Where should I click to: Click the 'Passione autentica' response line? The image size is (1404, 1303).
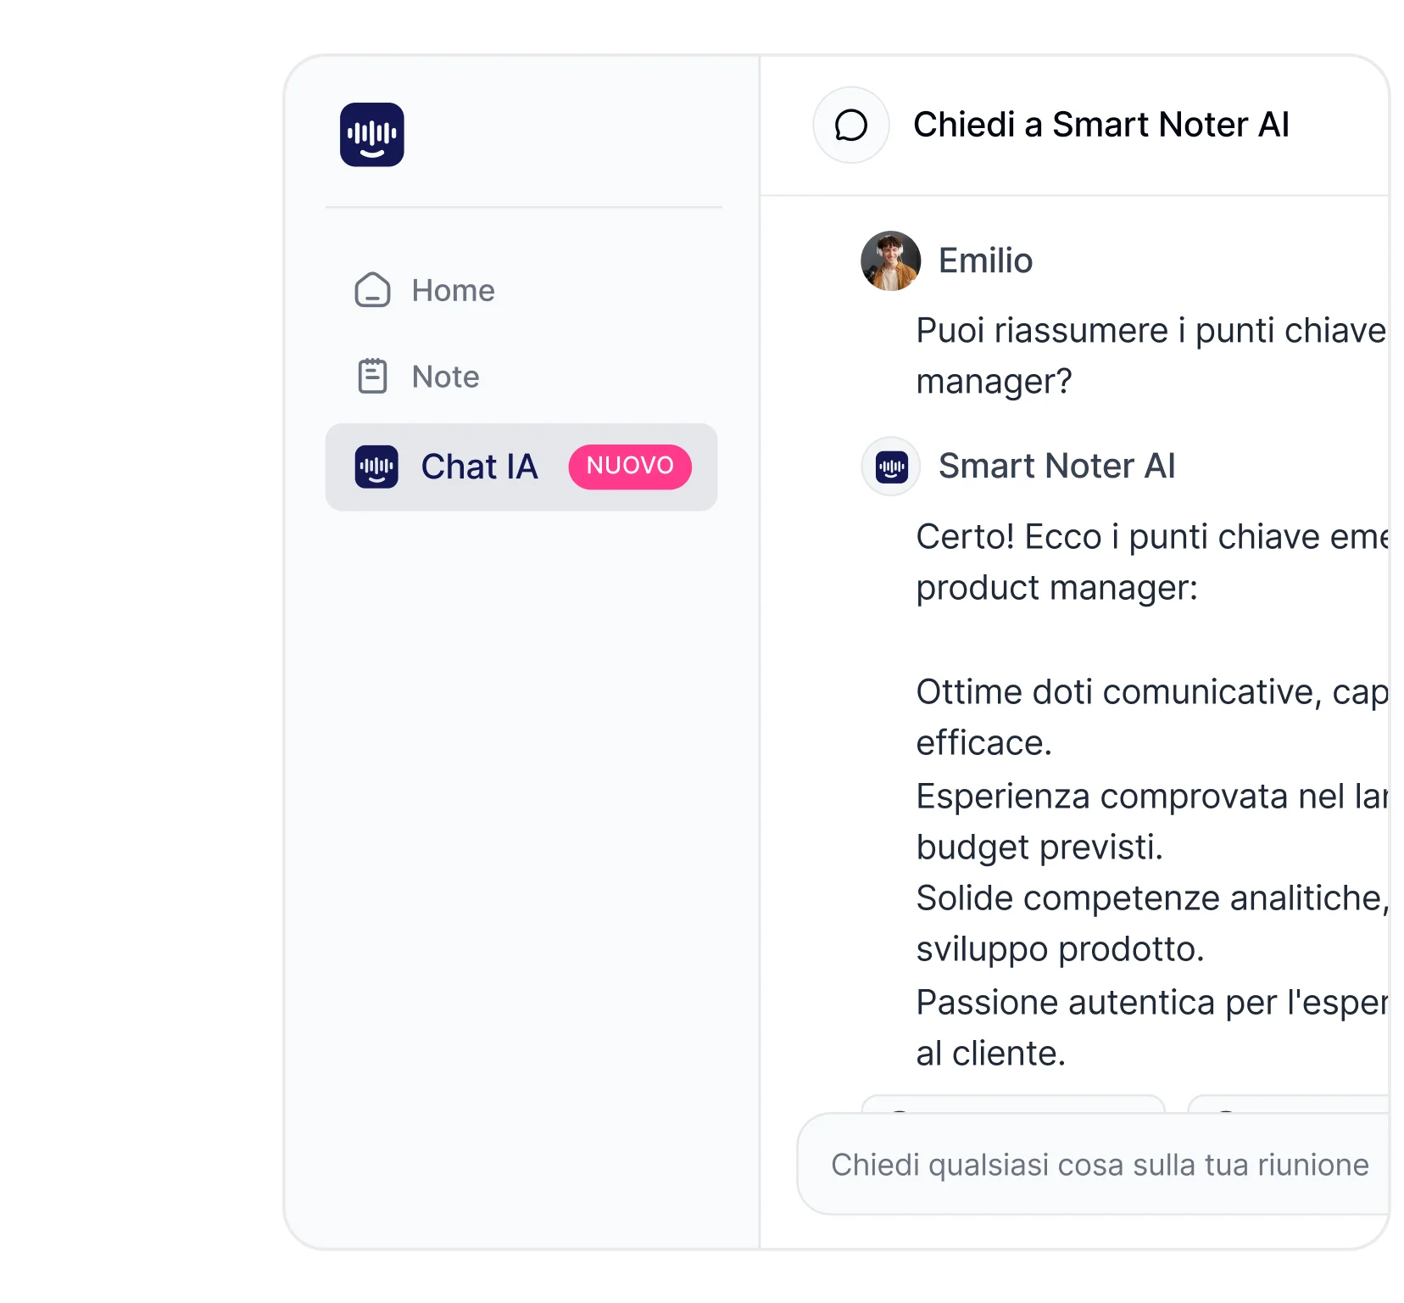pos(1152,1027)
